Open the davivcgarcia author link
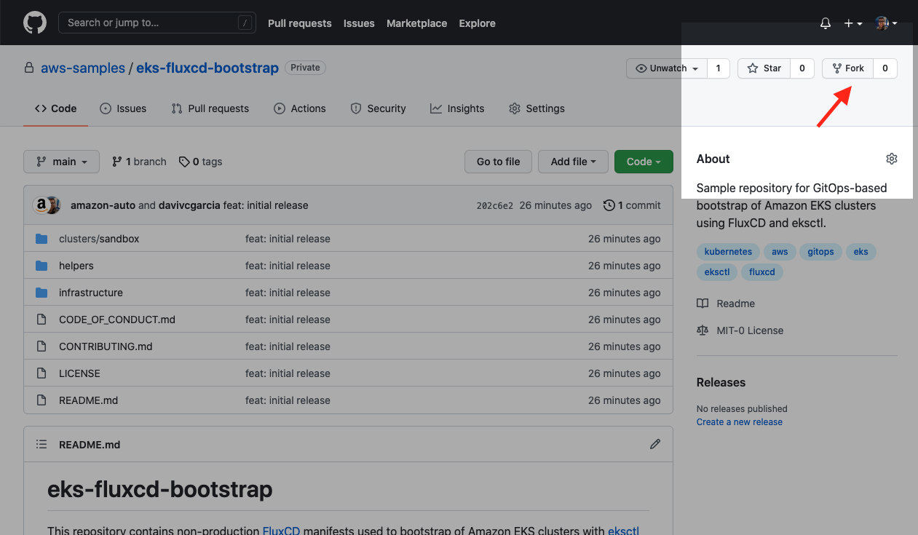Screen dimensions: 918x535 click(189, 205)
